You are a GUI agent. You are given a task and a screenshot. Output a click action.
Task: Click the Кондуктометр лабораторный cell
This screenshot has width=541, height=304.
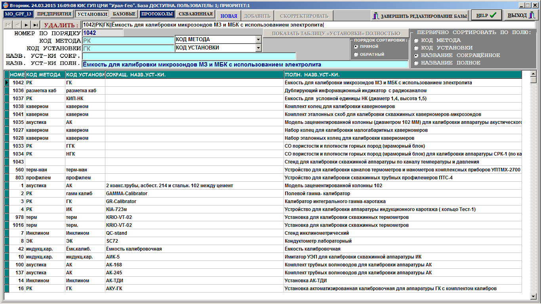coord(403,241)
